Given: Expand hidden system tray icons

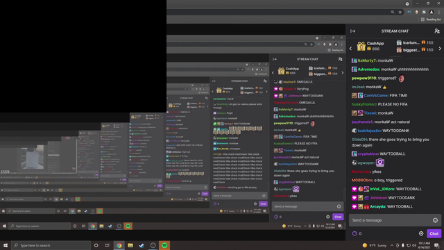Looking at the screenshot, I should tap(391, 245).
